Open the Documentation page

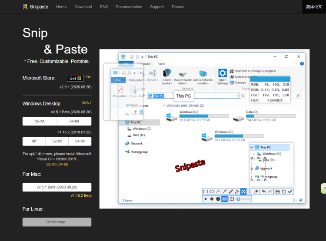pos(129,7)
